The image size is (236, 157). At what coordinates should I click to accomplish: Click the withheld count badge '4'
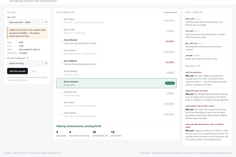coord(199,66)
